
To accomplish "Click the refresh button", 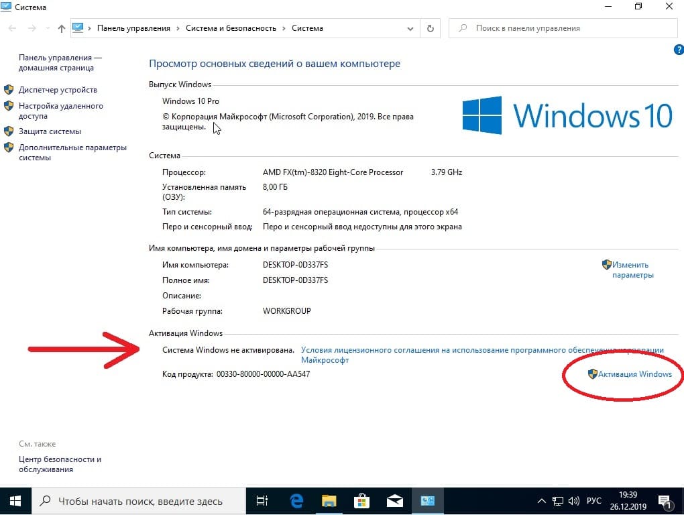I will click(x=430, y=28).
